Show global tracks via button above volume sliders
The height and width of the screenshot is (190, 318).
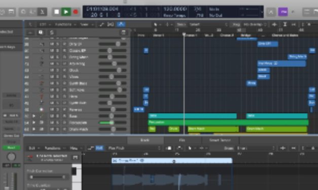[x=123, y=32]
